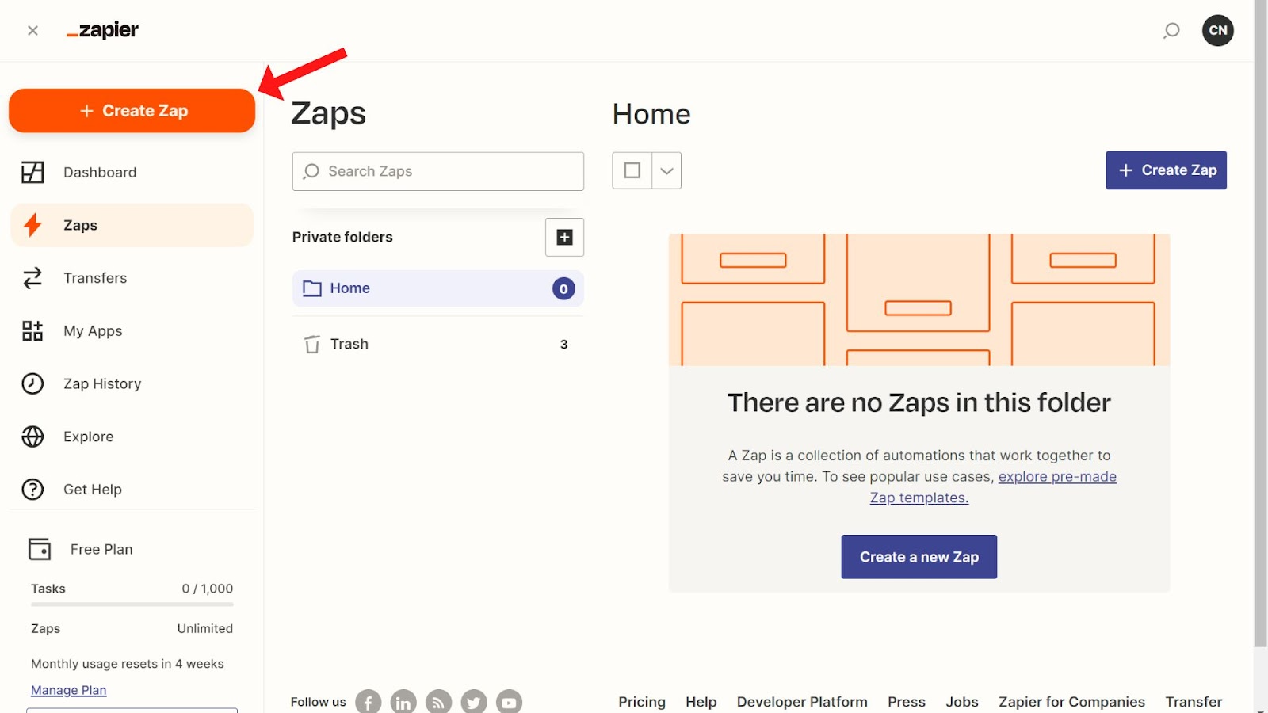Click the Home folder count badge
The width and height of the screenshot is (1268, 713).
tap(563, 289)
